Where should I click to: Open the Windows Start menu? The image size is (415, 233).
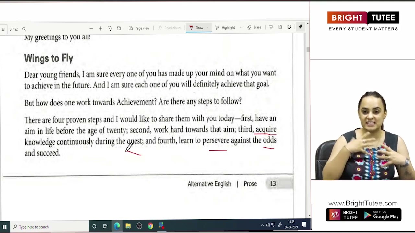tap(5, 227)
